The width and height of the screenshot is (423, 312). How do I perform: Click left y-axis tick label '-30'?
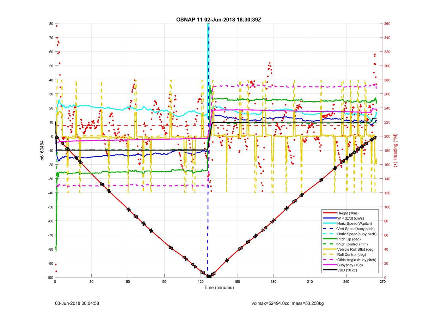pyautogui.click(x=50, y=179)
